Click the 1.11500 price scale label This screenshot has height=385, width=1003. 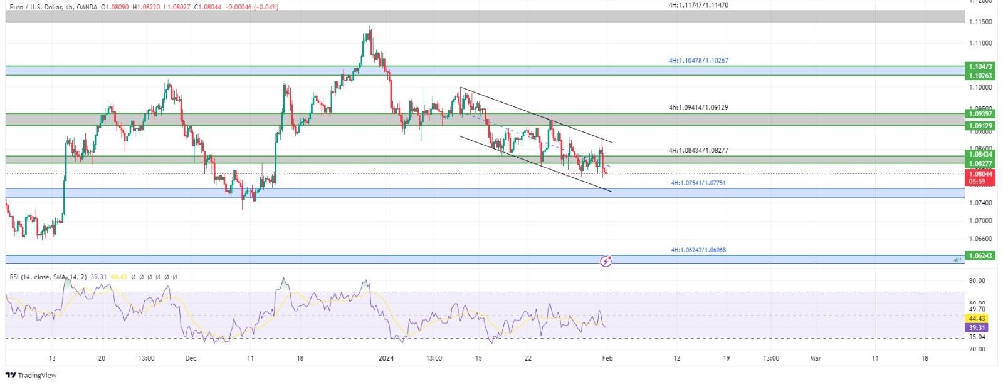coord(980,23)
